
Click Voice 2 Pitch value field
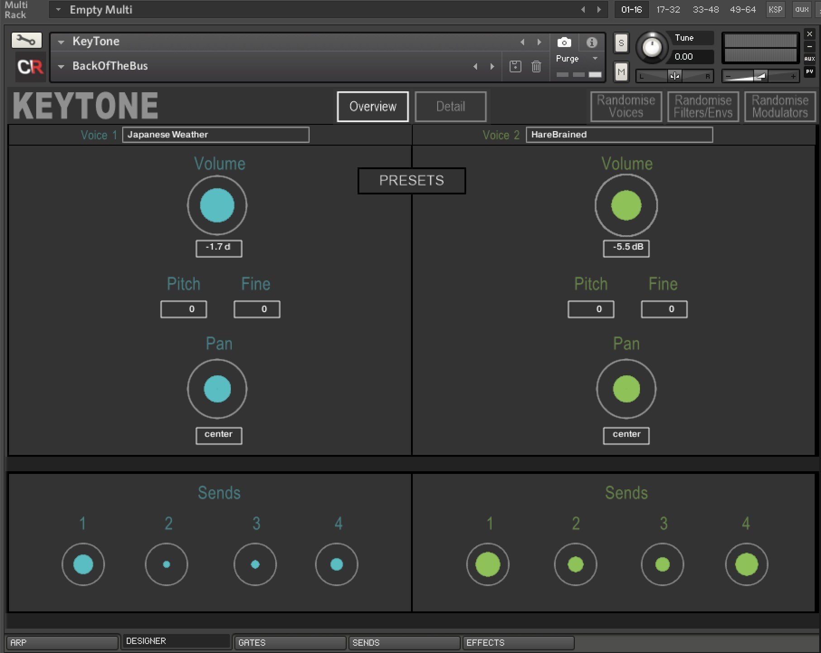(591, 309)
